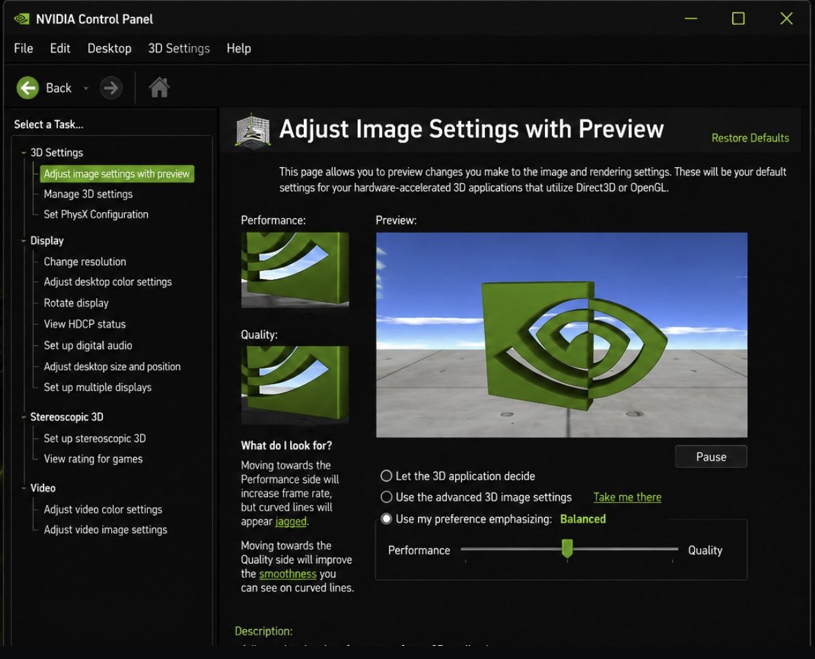This screenshot has width=815, height=659.
Task: Open Adjust desktop size and position
Action: 113,366
